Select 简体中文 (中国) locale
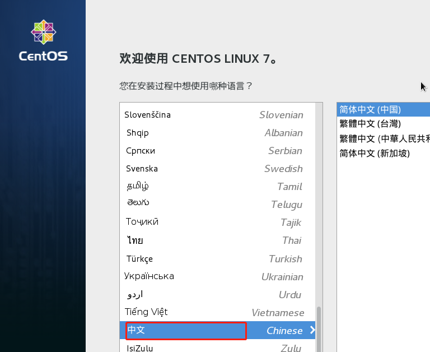 click(383, 109)
